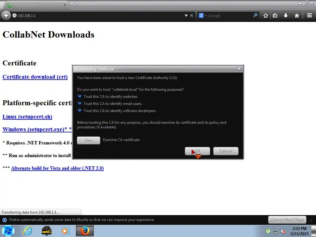Screen dimensions: 316x237
Task: Confirm the certificate dialog with OK
Action: [197, 151]
